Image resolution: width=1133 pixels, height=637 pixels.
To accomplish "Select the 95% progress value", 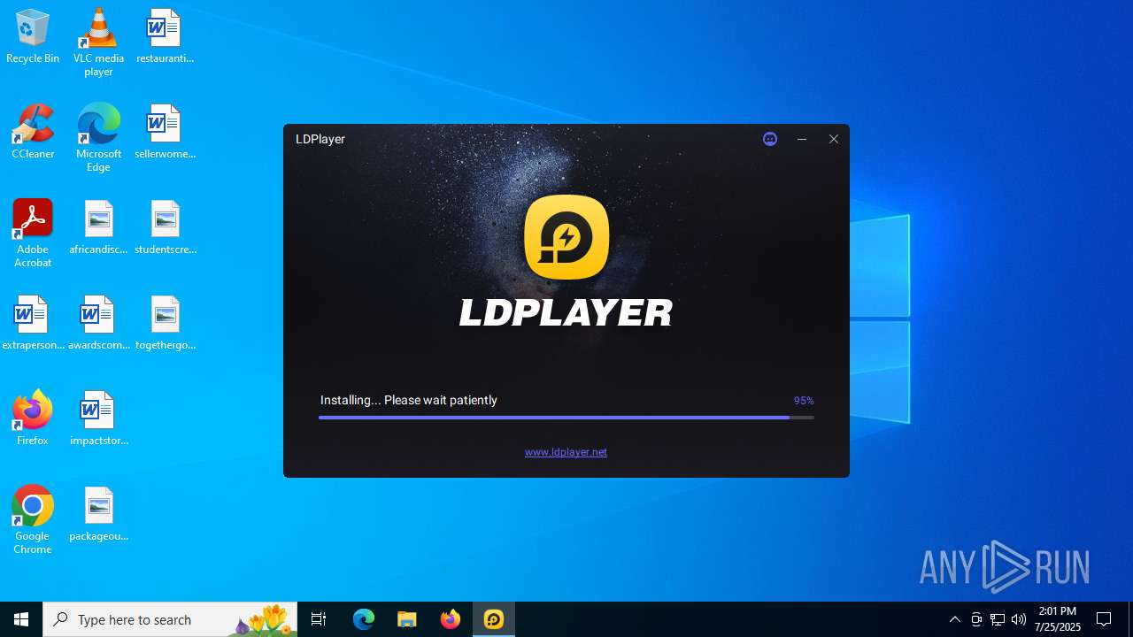I will click(x=804, y=401).
